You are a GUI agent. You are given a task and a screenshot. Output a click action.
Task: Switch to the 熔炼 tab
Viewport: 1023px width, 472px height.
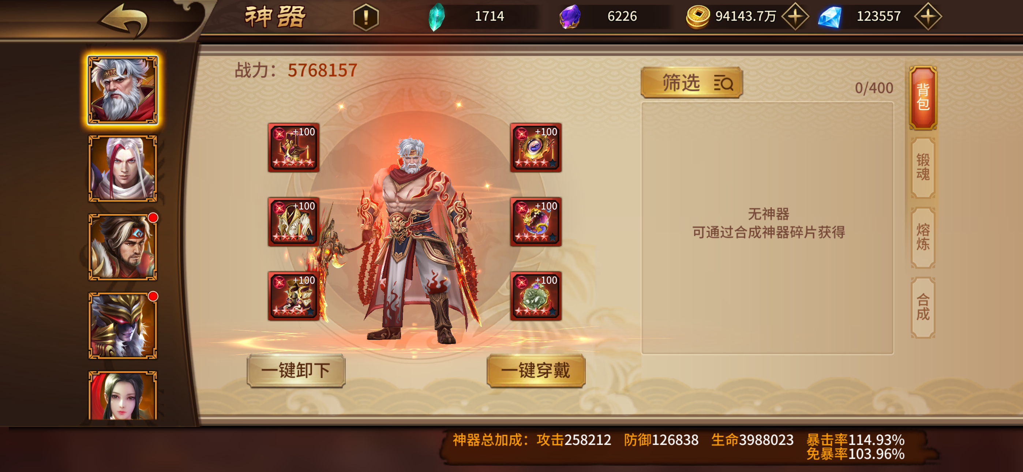click(923, 237)
